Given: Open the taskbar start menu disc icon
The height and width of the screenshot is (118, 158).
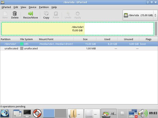Looking at the screenshot, I should (5, 113).
